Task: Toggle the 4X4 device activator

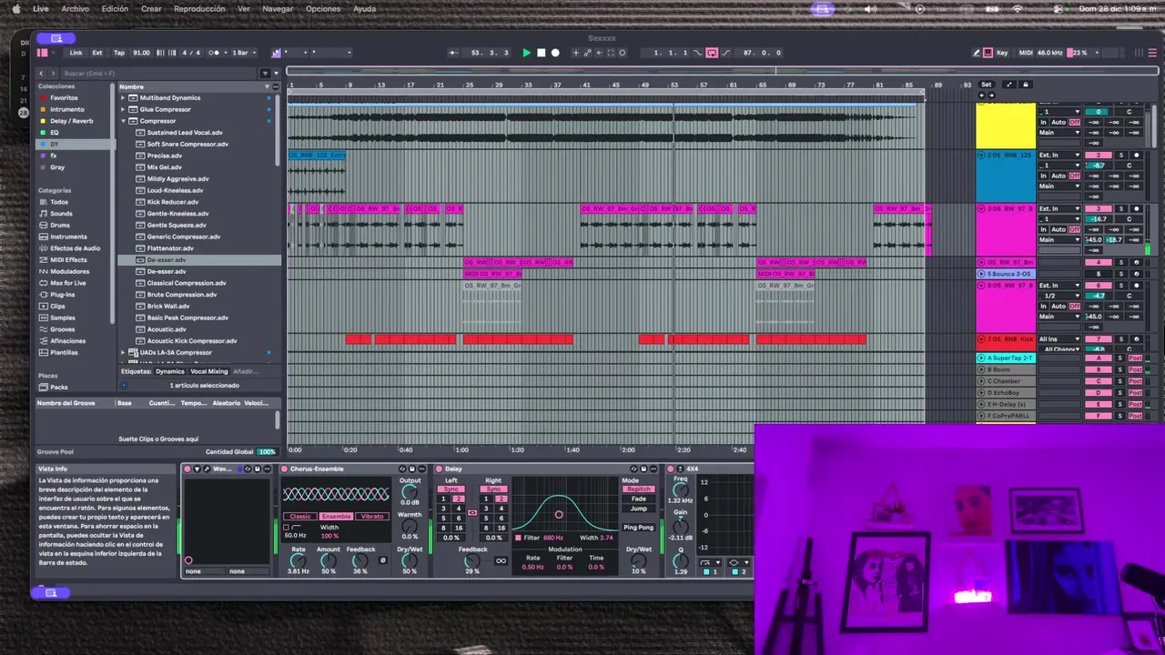Action: pos(670,469)
